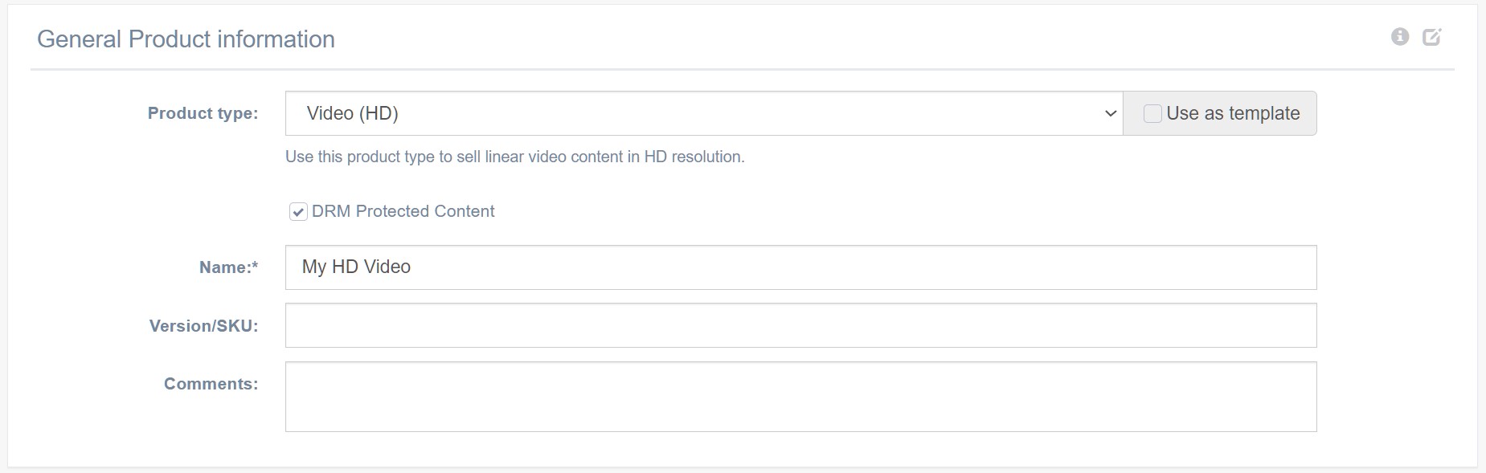Click the 'My HD Video' text in Name
The image size is (1486, 473).
[356, 267]
